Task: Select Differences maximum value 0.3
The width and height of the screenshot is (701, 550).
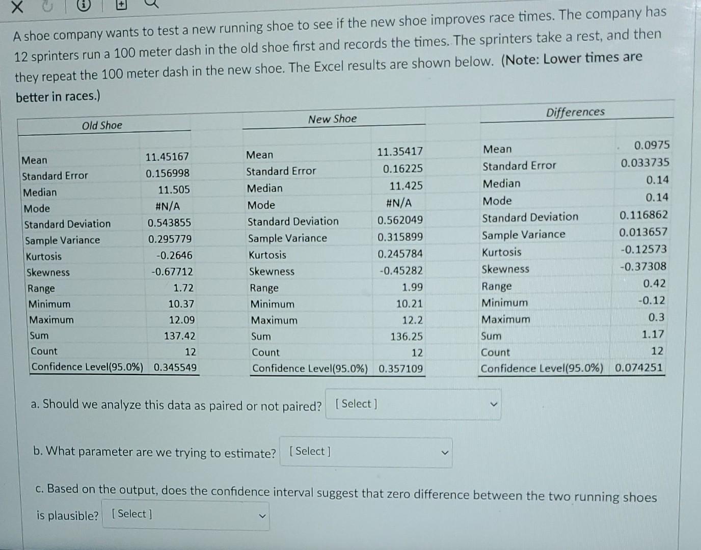Action: [x=656, y=317]
